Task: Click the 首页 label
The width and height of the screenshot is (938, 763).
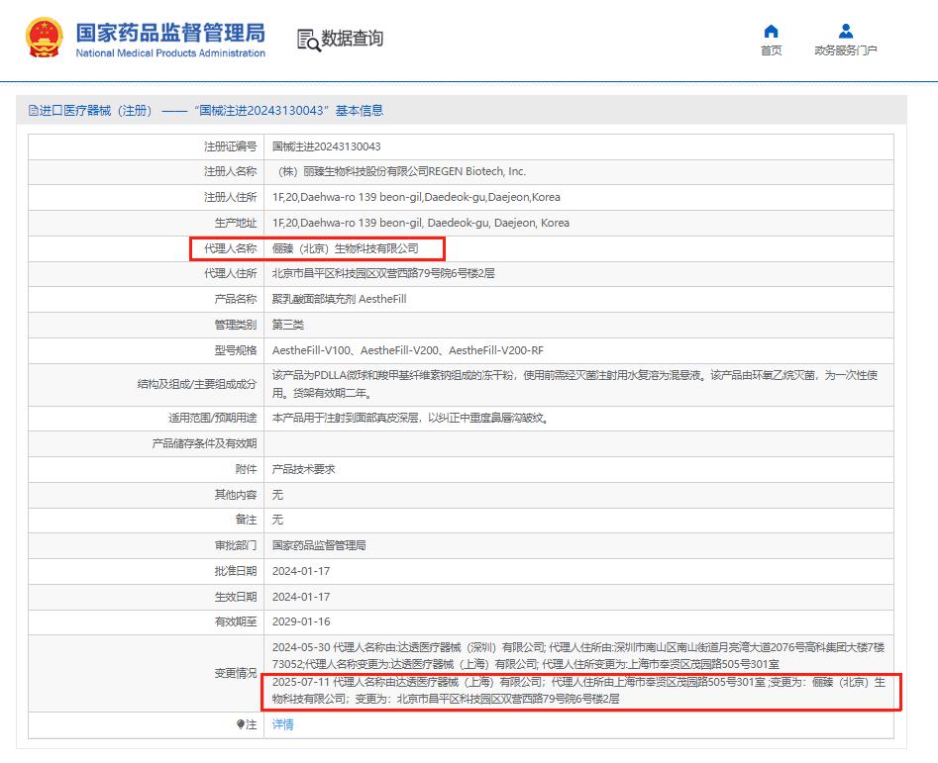Action: pyautogui.click(x=771, y=50)
